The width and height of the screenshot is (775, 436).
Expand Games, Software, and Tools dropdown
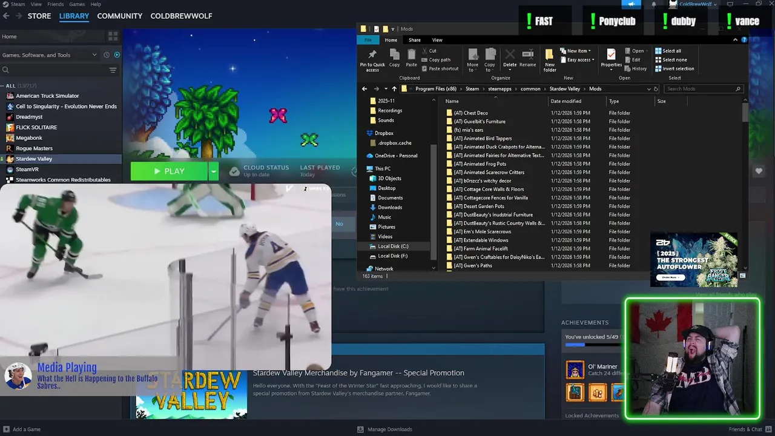50,55
